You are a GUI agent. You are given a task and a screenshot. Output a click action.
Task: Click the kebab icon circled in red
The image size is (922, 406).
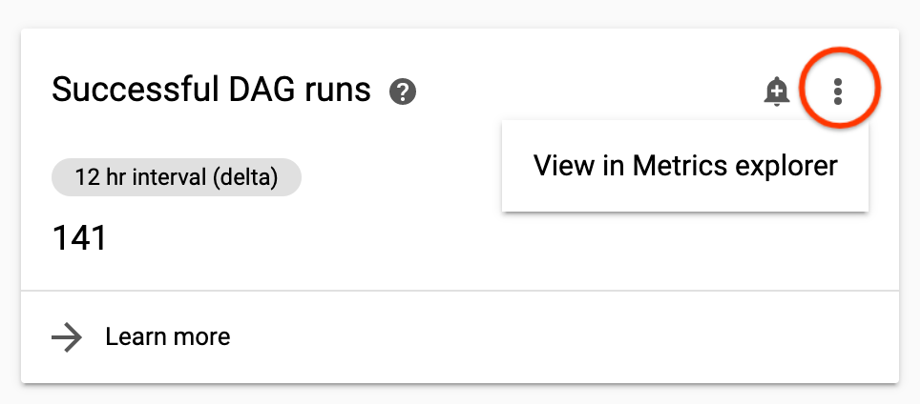point(837,92)
